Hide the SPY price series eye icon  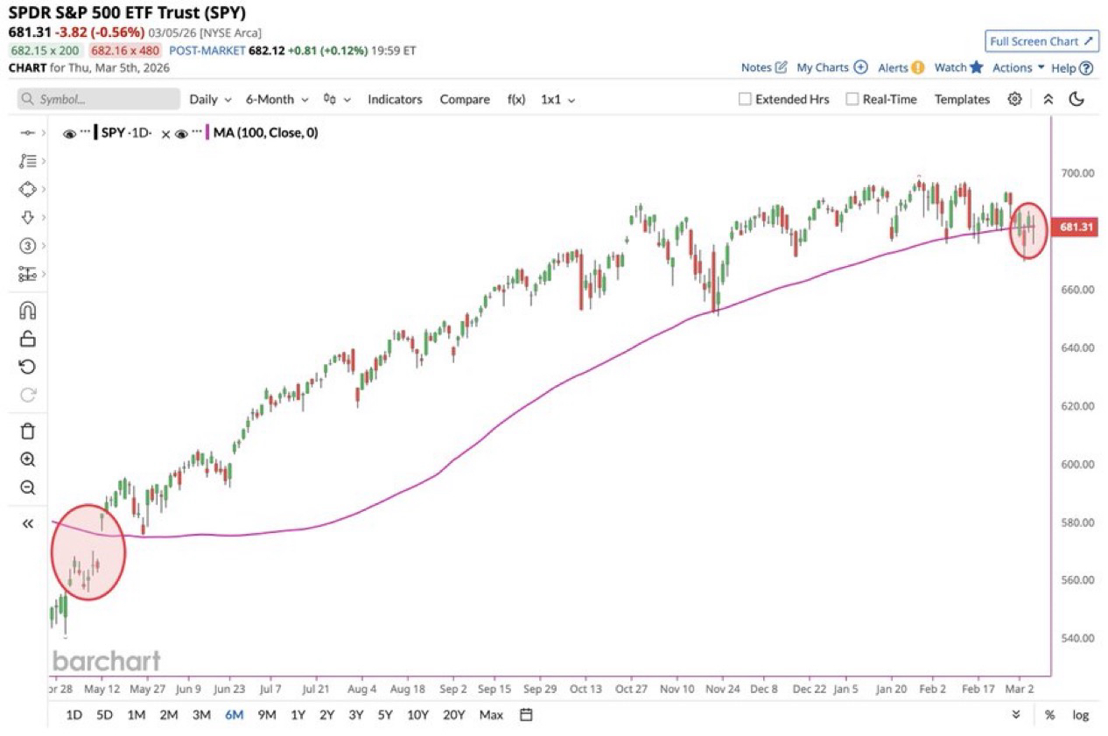click(70, 134)
